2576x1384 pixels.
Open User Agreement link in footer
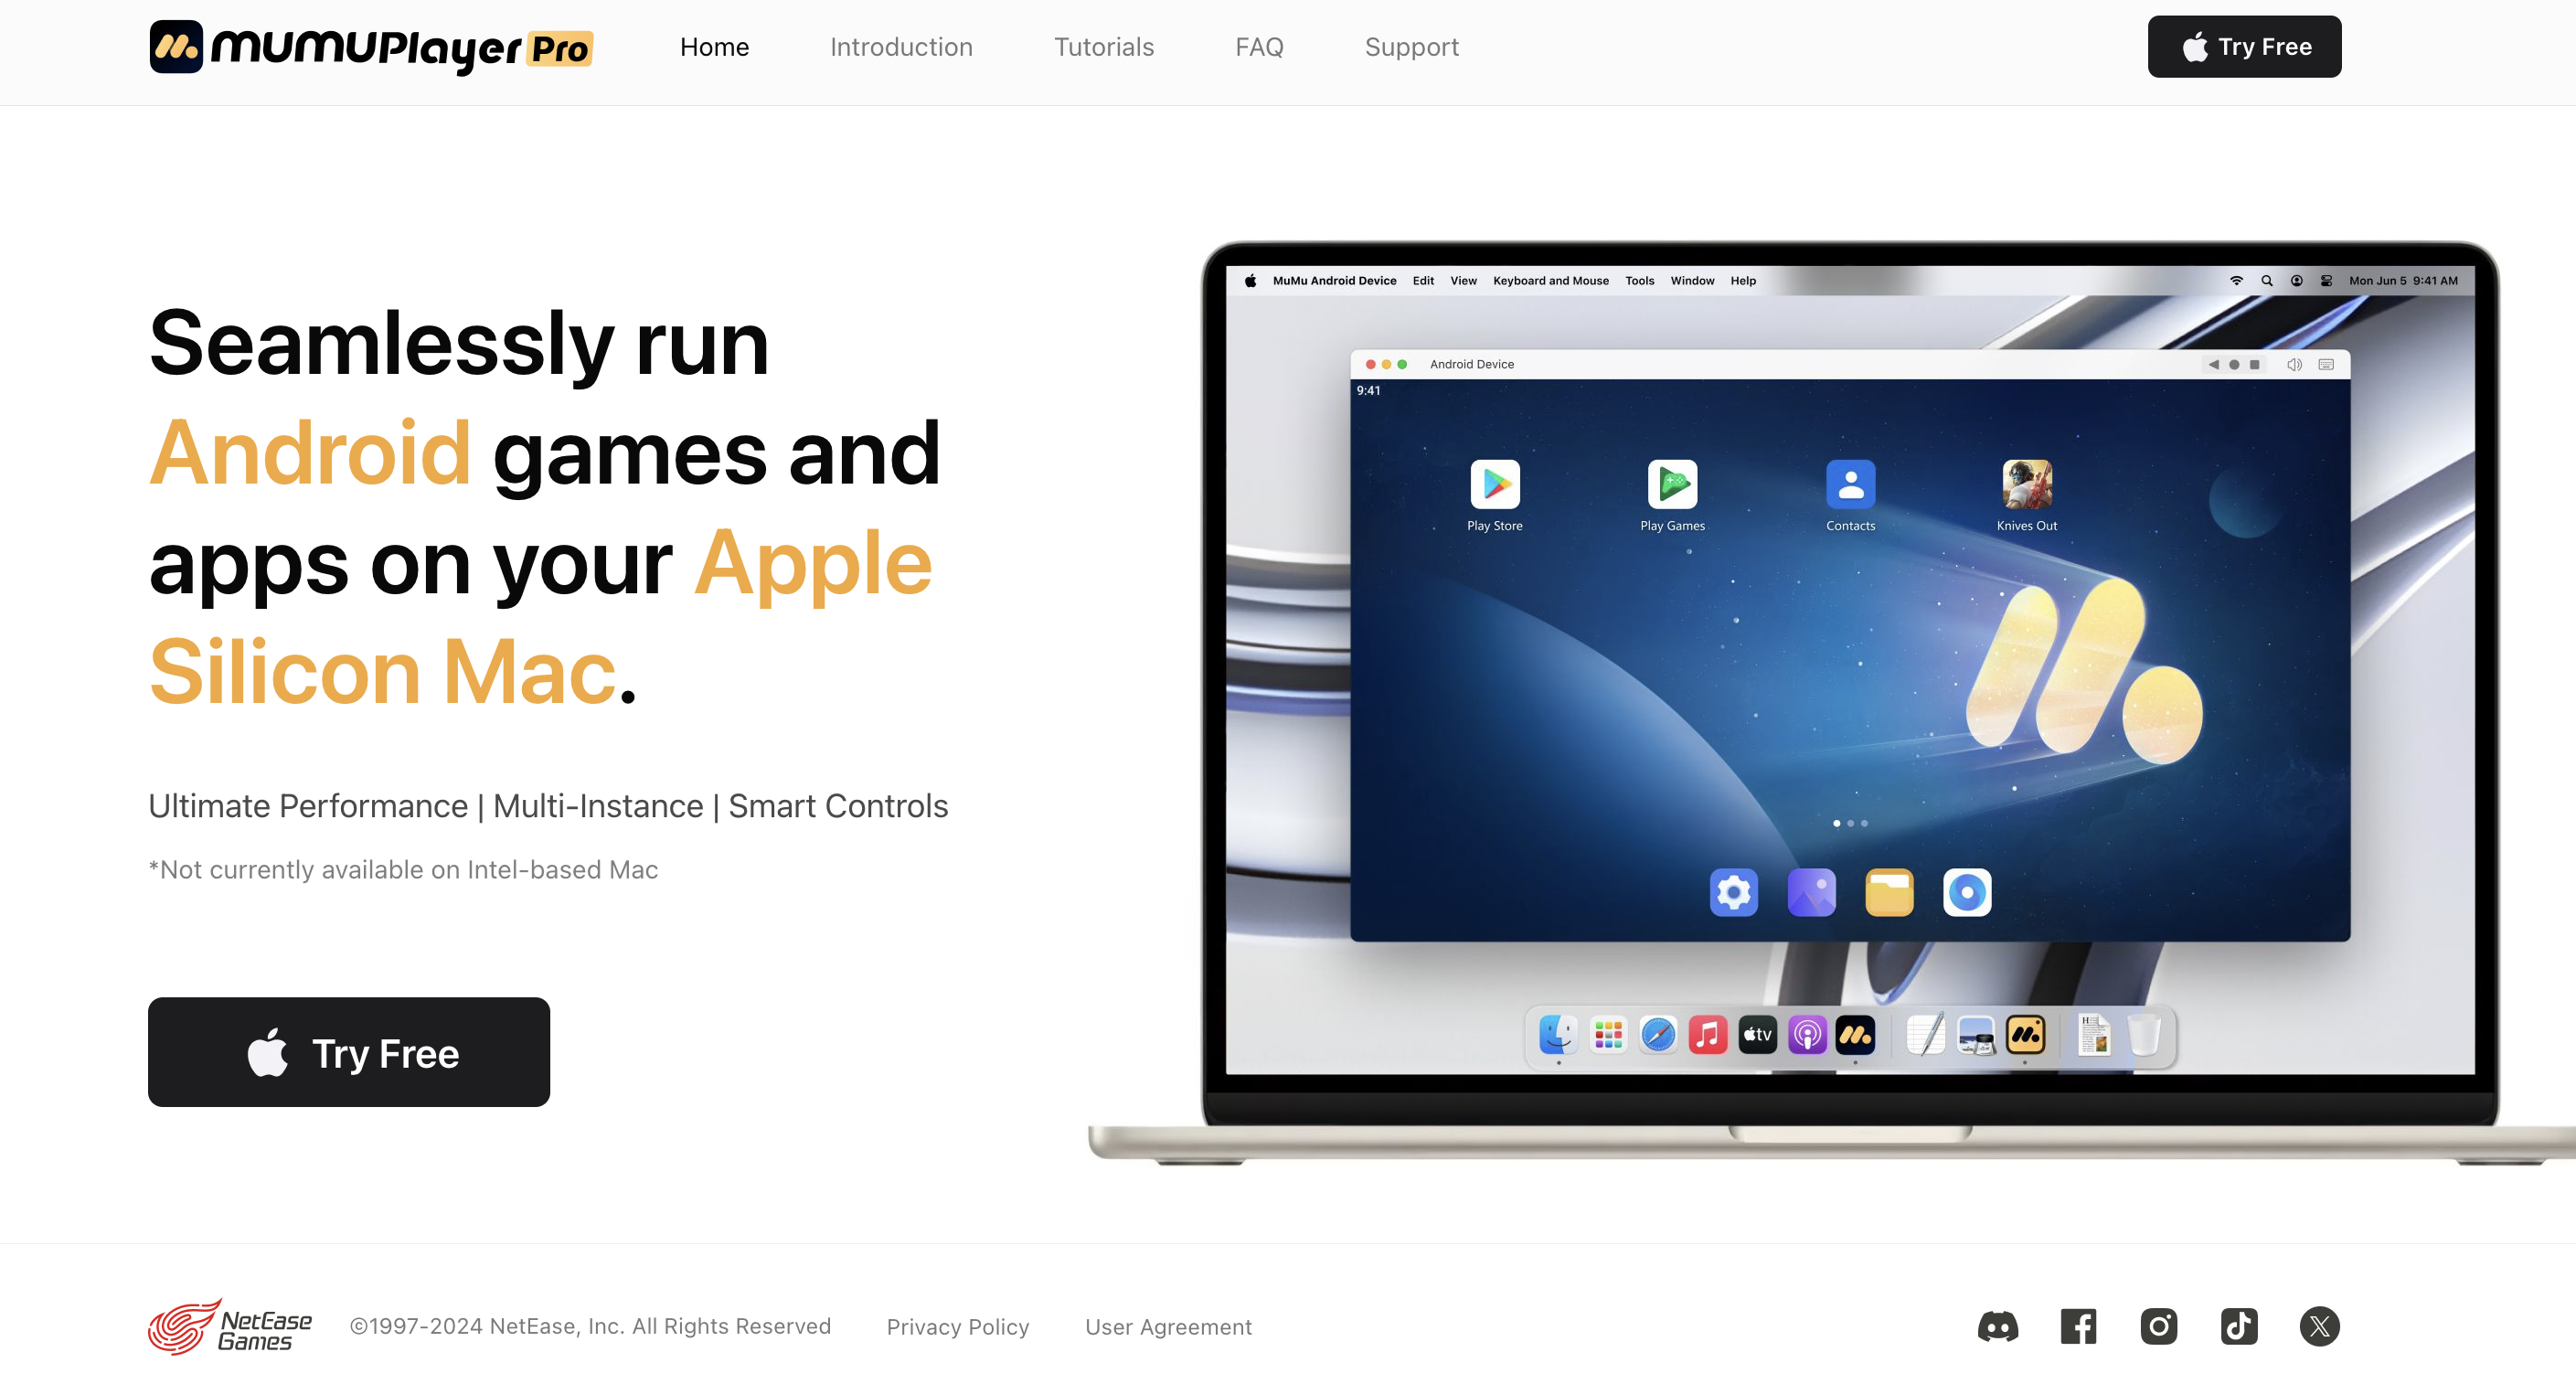tap(1169, 1325)
